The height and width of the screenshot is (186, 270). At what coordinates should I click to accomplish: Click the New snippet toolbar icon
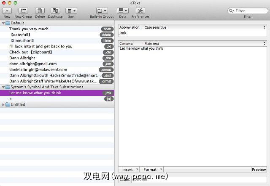tap(7, 11)
